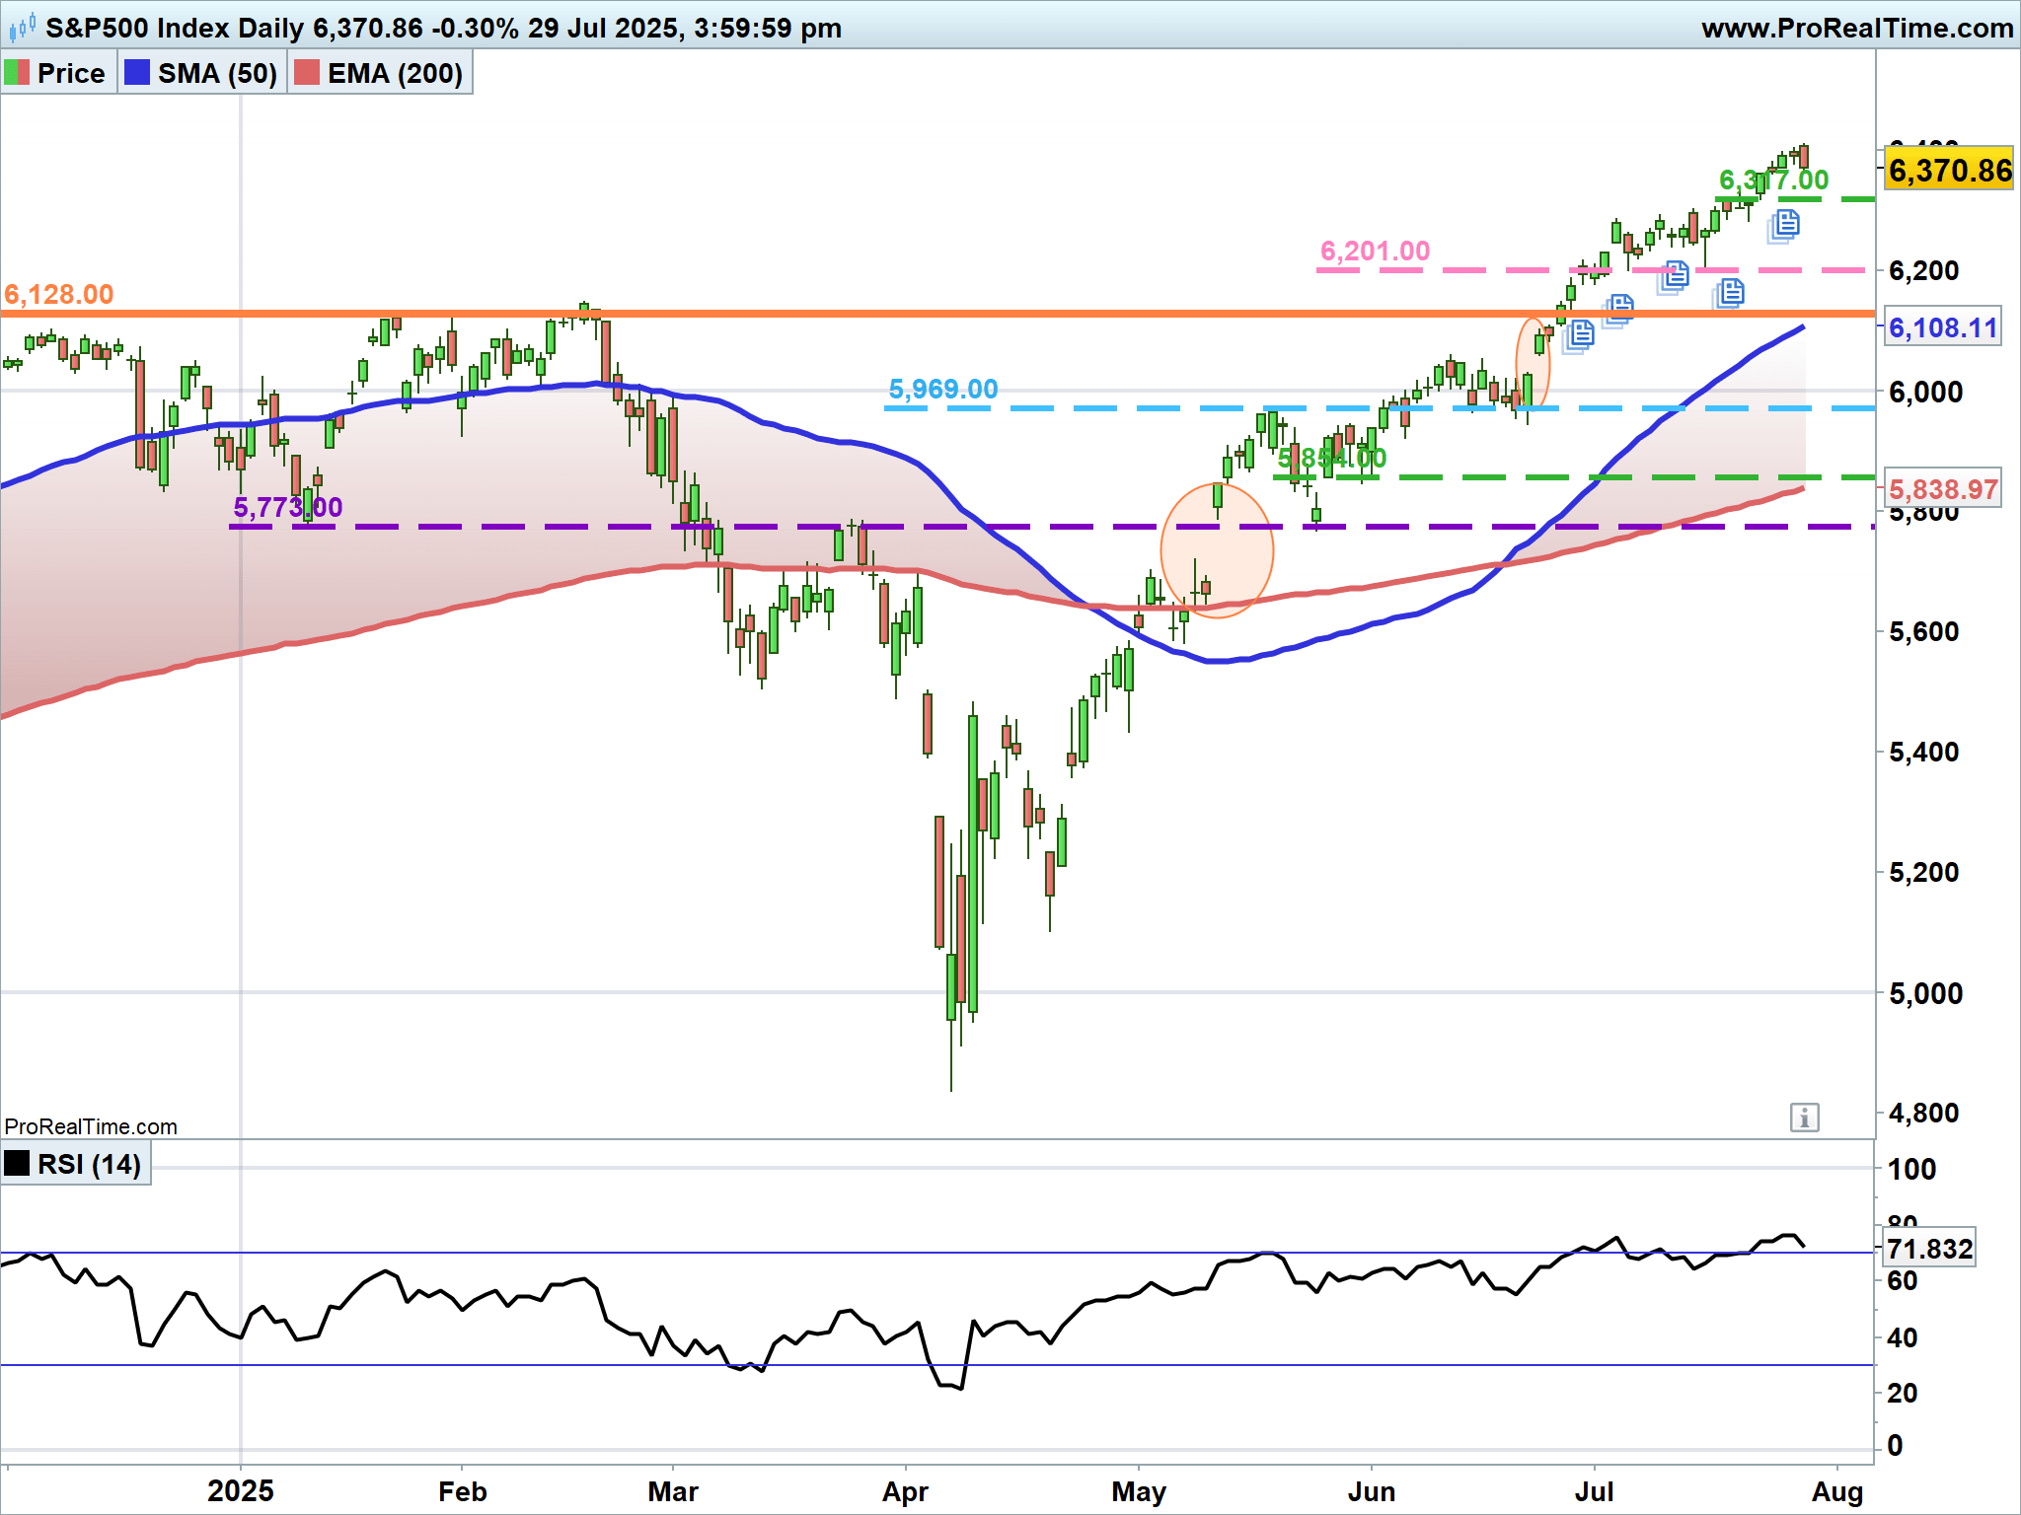Click the S&P500 Index Daily title text
This screenshot has height=1515, width=2021.
pos(175,28)
